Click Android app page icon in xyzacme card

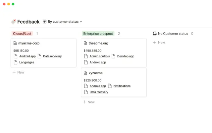point(86,86)
